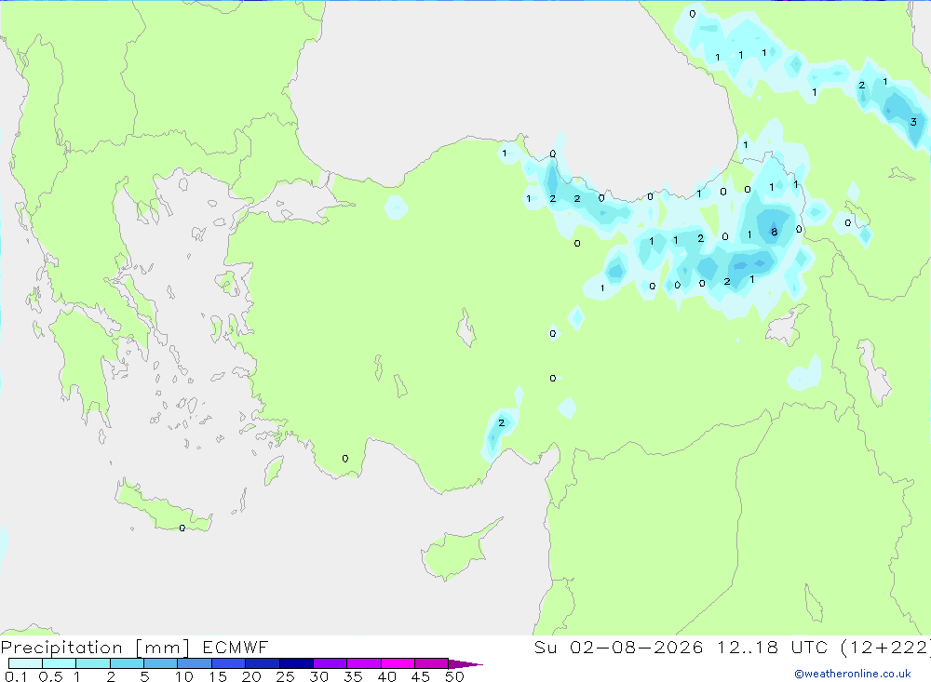Click the '(12+222)' forecast offset text

pos(885,648)
